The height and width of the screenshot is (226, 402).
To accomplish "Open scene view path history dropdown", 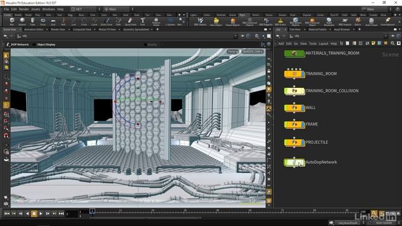I will 236,36.
